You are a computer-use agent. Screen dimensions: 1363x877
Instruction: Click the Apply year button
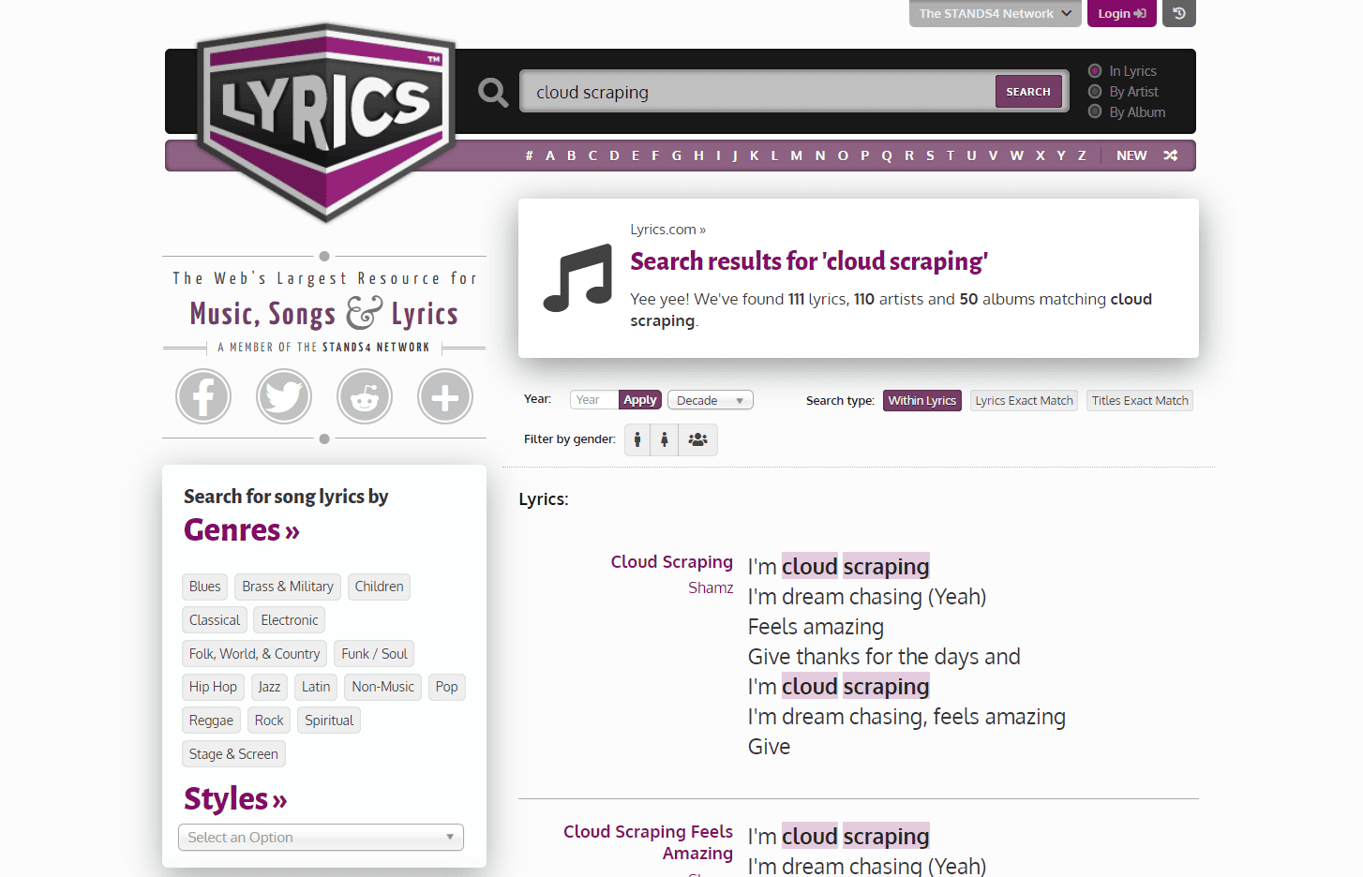pyautogui.click(x=640, y=400)
